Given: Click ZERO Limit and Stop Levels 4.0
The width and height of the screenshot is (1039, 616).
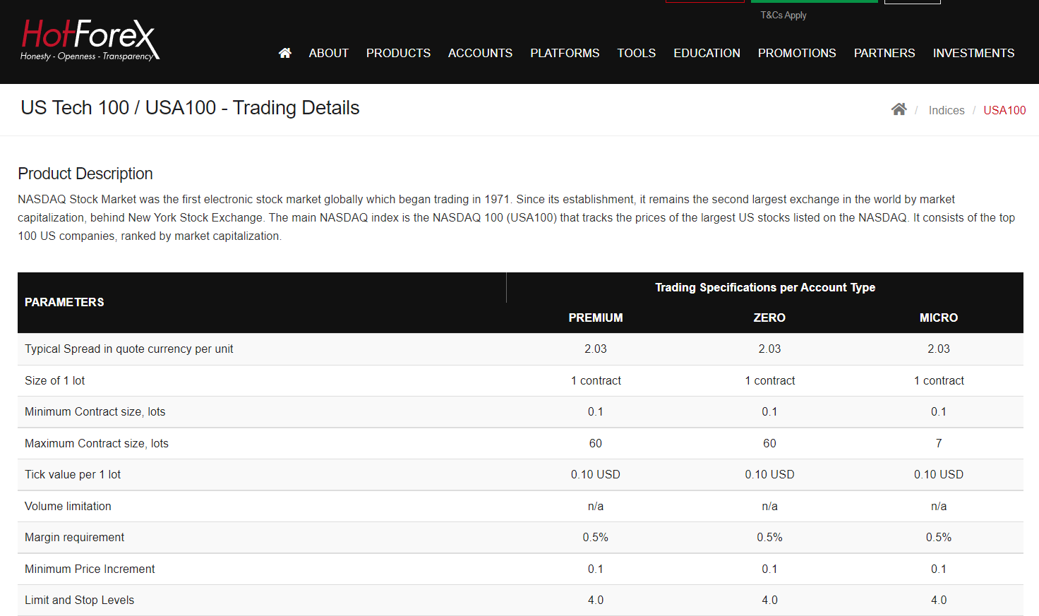Looking at the screenshot, I should (769, 600).
